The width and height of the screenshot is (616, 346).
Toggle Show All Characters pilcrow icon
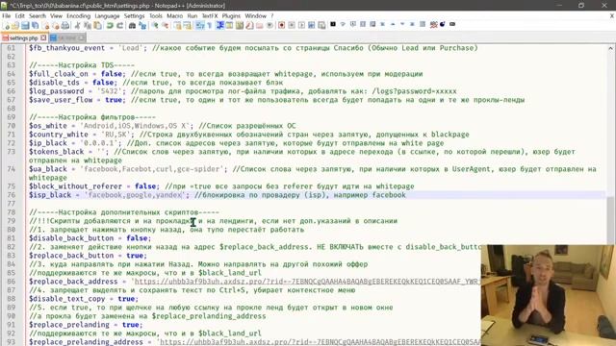[x=210, y=25]
